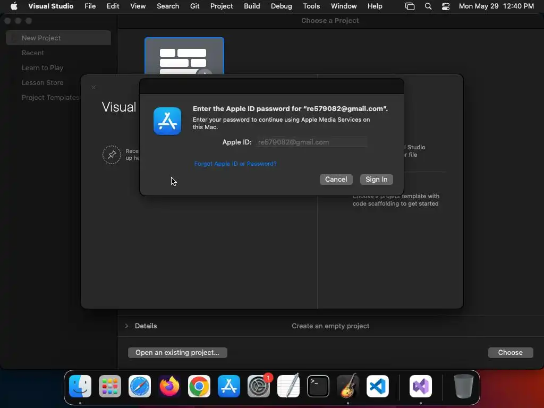Image resolution: width=544 pixels, height=408 pixels.
Task: Click the Apple ID email field
Action: (311, 142)
